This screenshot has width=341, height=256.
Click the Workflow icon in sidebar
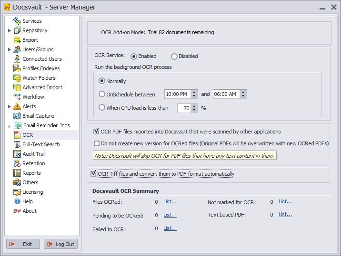17,97
